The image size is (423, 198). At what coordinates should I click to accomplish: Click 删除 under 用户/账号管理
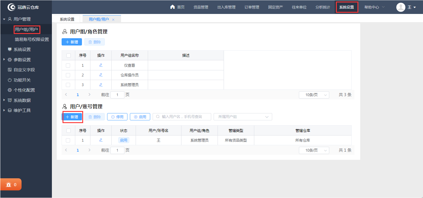point(94,117)
